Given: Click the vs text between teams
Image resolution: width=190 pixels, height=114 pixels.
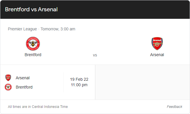Looking at the screenshot, I should coord(95,55).
